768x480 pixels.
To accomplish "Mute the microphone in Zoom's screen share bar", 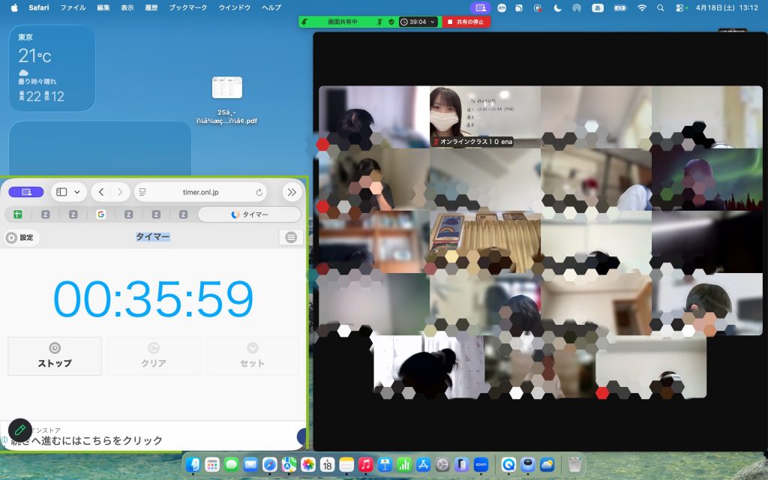I will 381,22.
